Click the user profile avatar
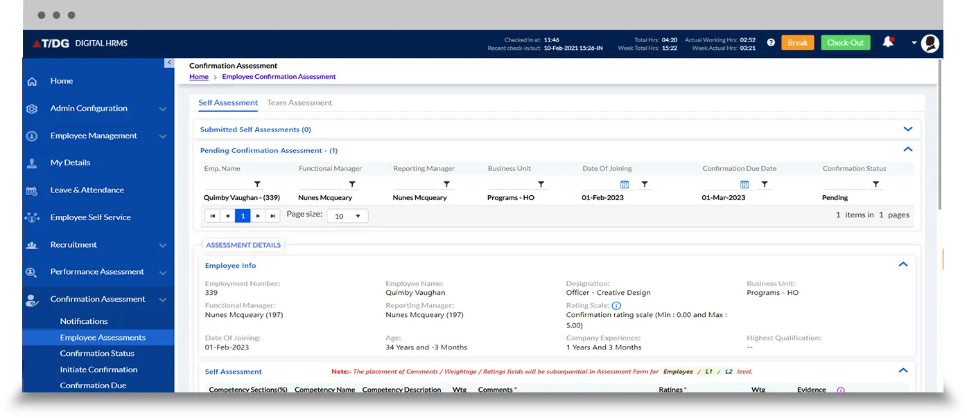967x418 pixels. [x=930, y=43]
